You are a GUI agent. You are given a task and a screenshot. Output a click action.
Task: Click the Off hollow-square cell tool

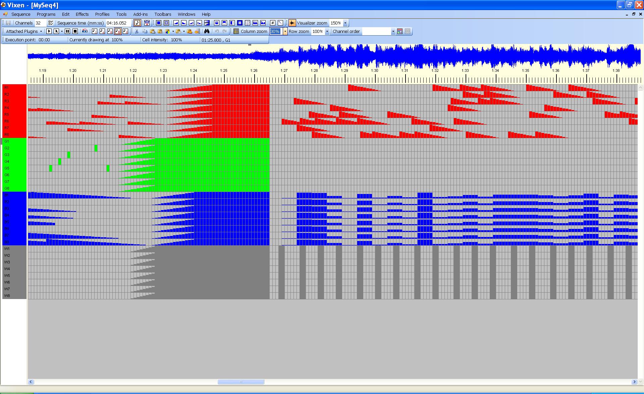(x=166, y=23)
